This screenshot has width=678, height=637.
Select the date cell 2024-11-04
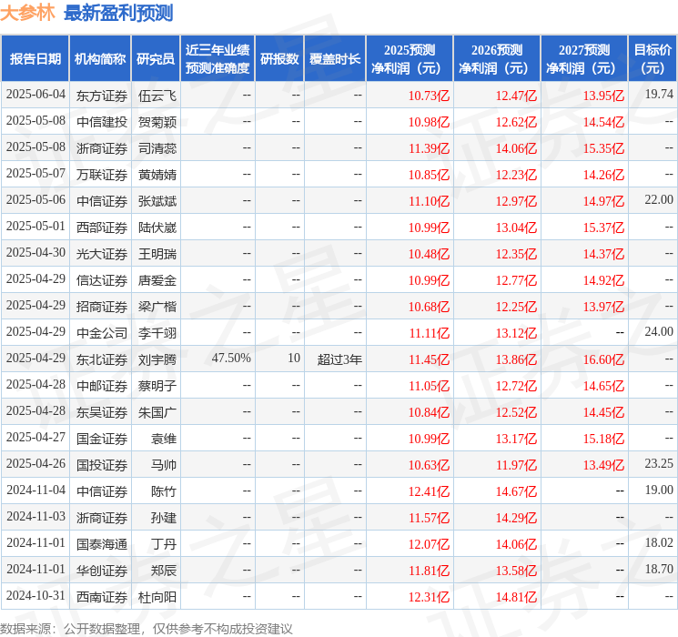35,490
